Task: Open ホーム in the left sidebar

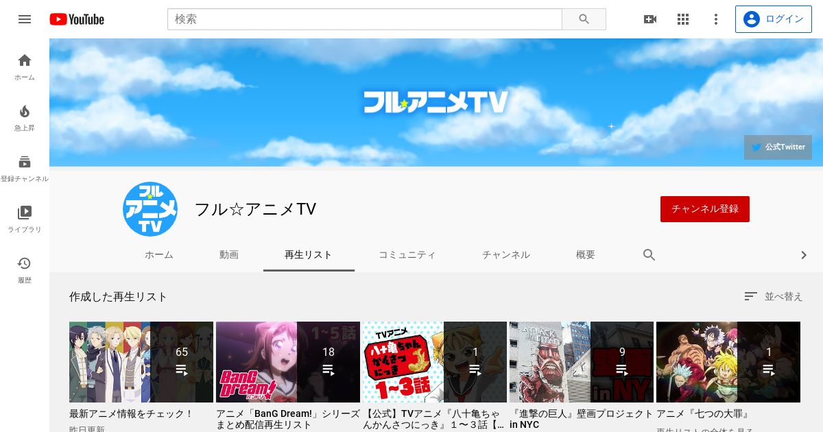Action: tap(25, 67)
